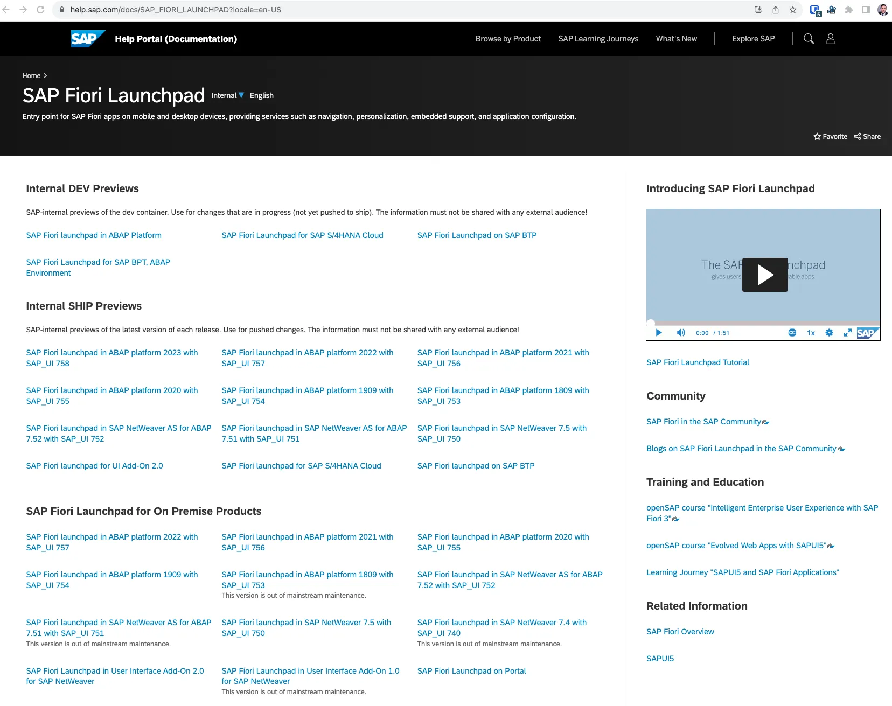The height and width of the screenshot is (706, 892).
Task: Open video settings gear icon
Action: 829,333
